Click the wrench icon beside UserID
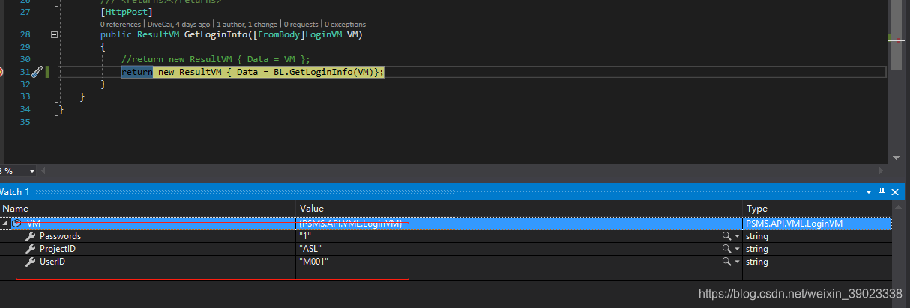910x308 pixels. pyautogui.click(x=31, y=262)
